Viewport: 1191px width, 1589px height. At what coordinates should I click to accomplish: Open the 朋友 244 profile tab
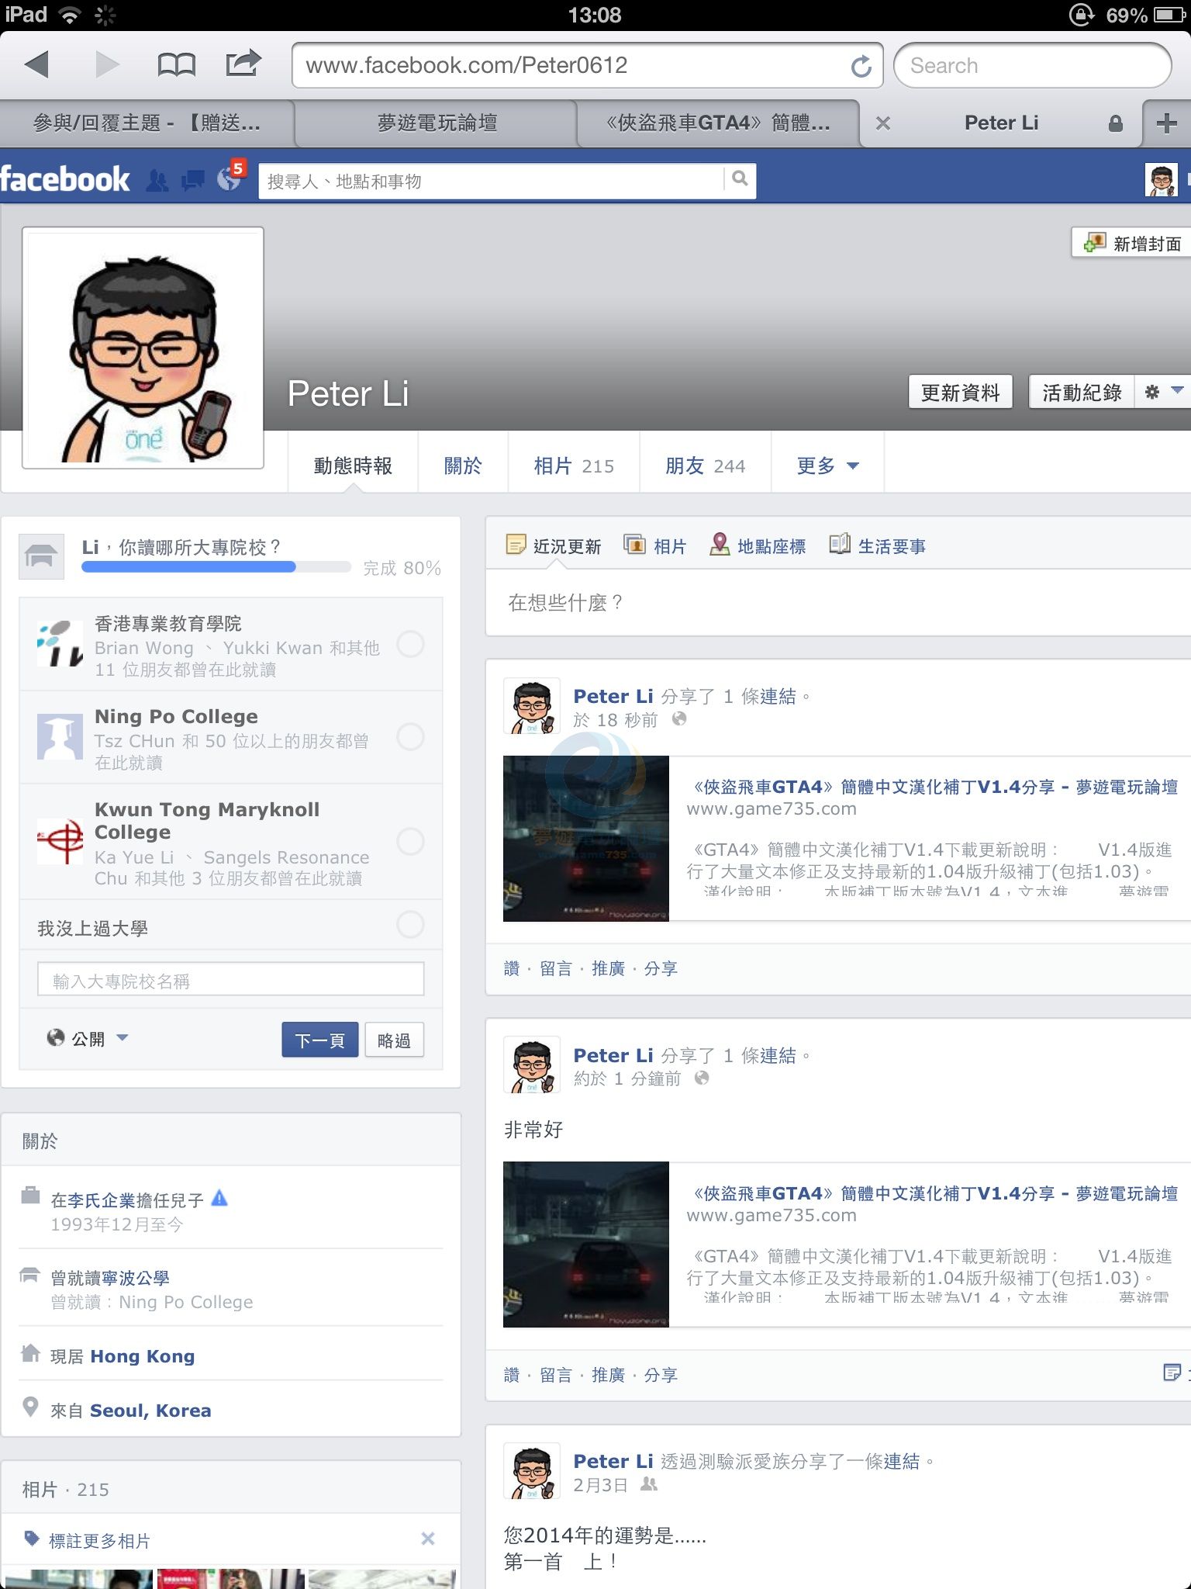pyautogui.click(x=705, y=466)
